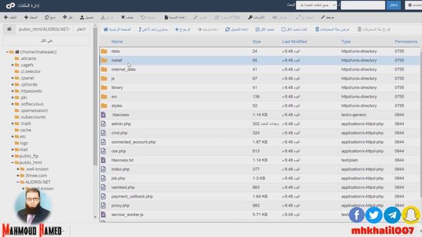Screen dimensions: 422x237
Task: Click the Upload toolbar icon
Action: click(86, 17)
